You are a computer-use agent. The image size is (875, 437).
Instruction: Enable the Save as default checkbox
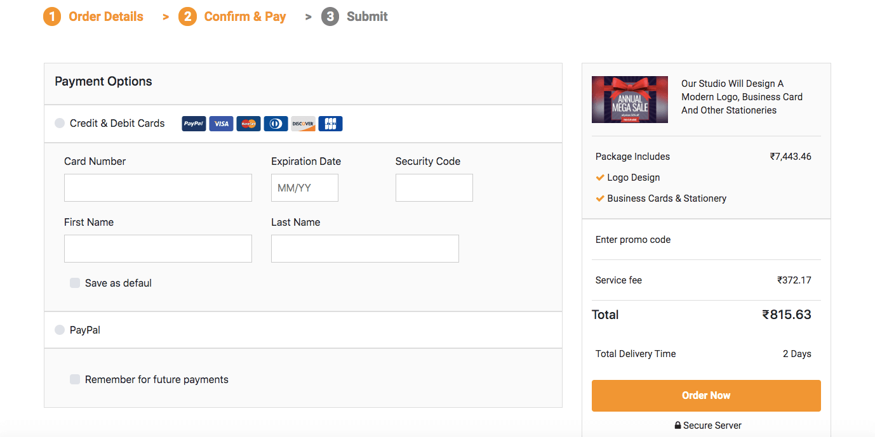pyautogui.click(x=75, y=283)
